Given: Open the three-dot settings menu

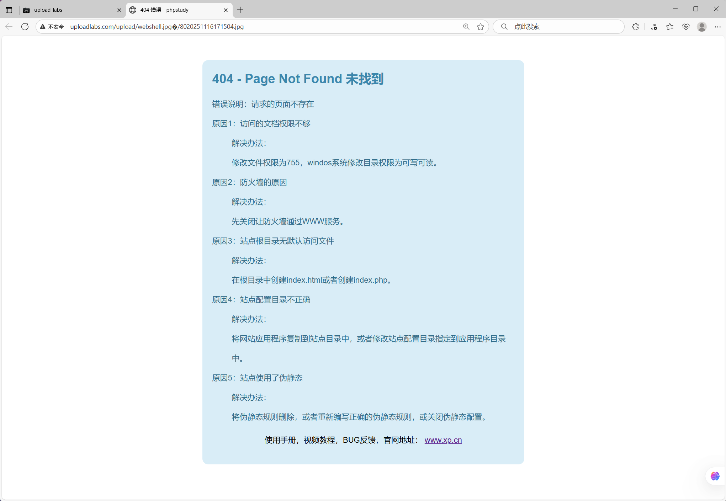Looking at the screenshot, I should click(x=717, y=27).
